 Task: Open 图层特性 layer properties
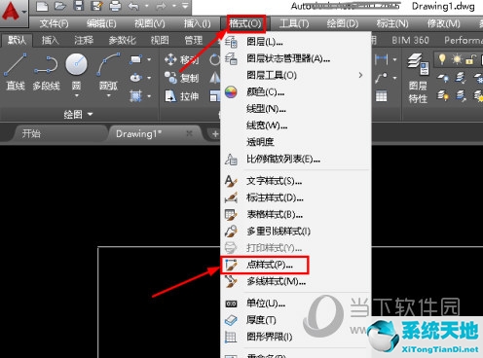tap(418, 79)
